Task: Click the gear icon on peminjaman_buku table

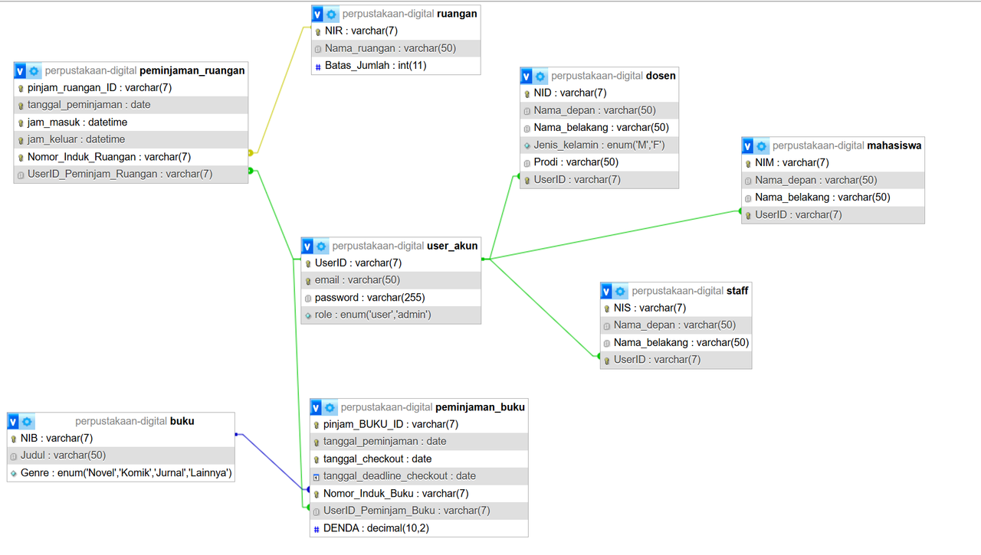Action: [330, 407]
